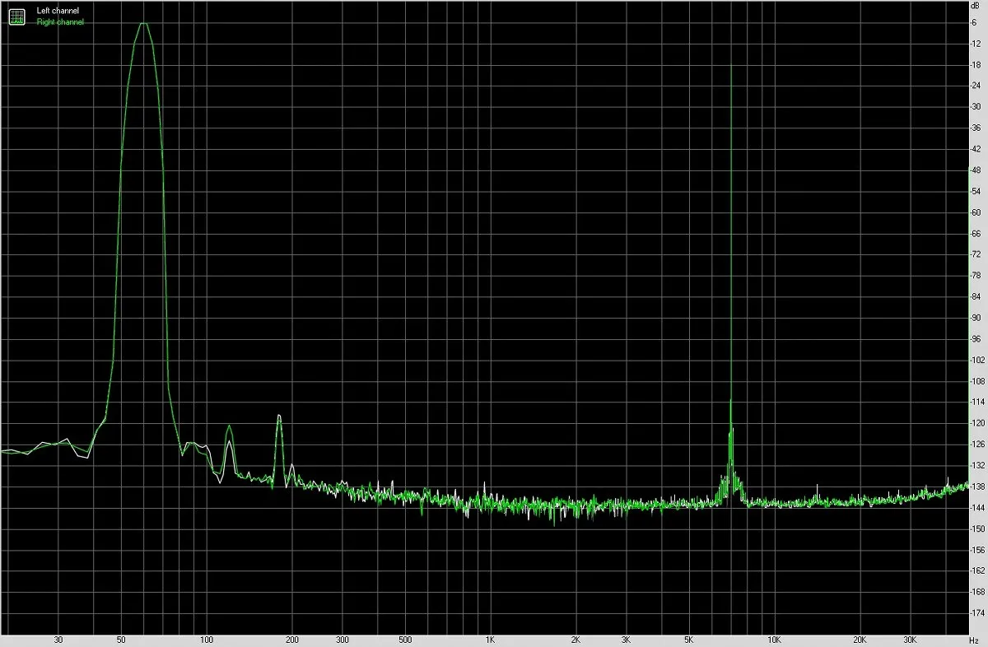The height and width of the screenshot is (647, 988).
Task: Click the 30K frequency axis label
Action: pyautogui.click(x=911, y=640)
